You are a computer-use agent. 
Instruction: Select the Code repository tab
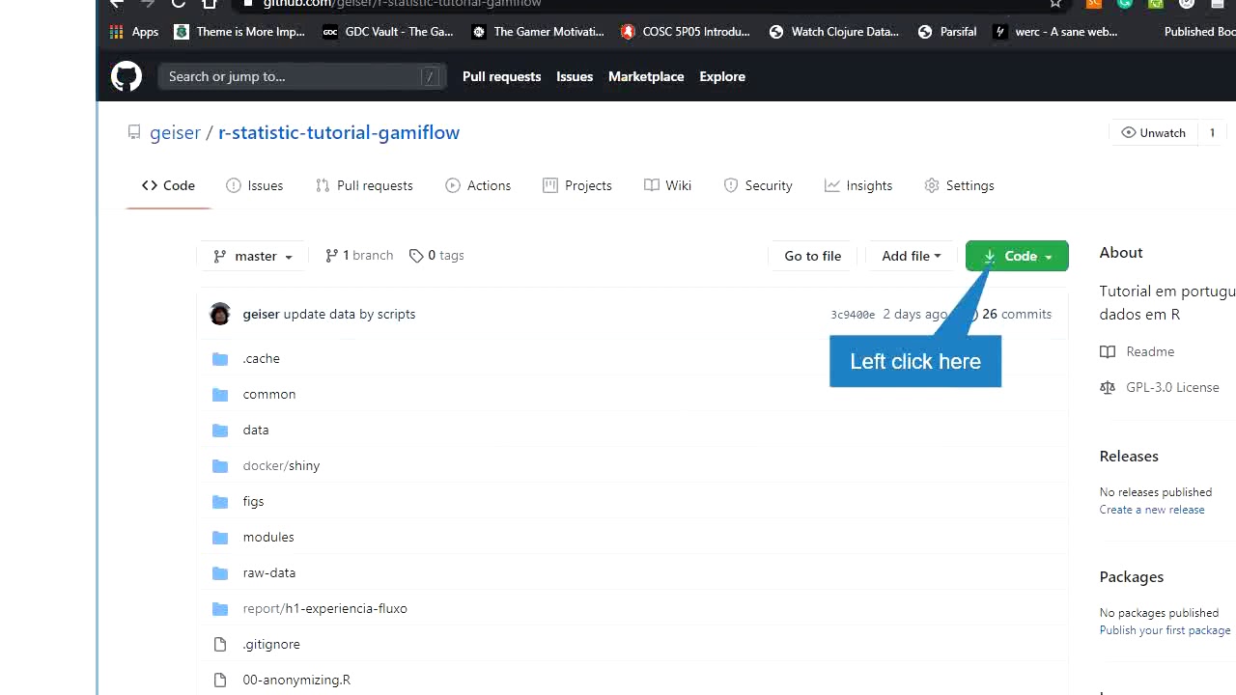(168, 185)
